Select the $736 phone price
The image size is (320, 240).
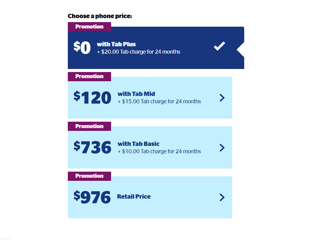(x=92, y=148)
